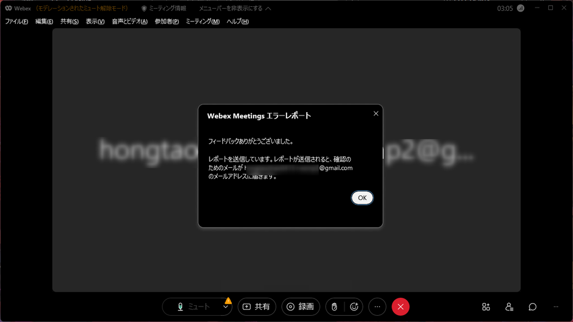Screen dimensions: 573x322
Task: Open the apps grid icon
Action: [486, 306]
